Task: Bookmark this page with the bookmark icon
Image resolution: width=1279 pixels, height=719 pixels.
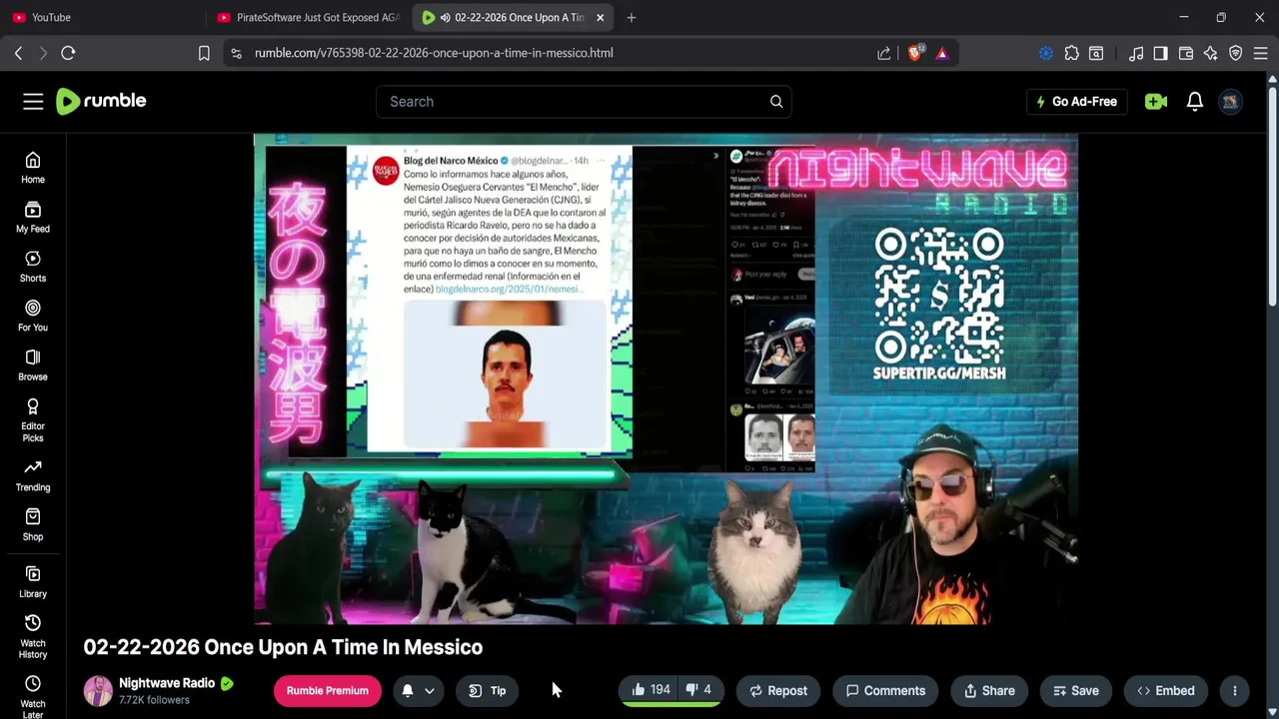Action: [204, 53]
